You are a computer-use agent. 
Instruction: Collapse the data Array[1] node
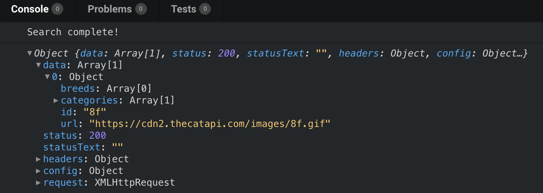(x=39, y=65)
